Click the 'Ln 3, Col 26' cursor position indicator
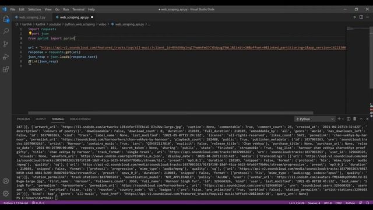The width and height of the screenshot is (373, 210). (x=297, y=203)
